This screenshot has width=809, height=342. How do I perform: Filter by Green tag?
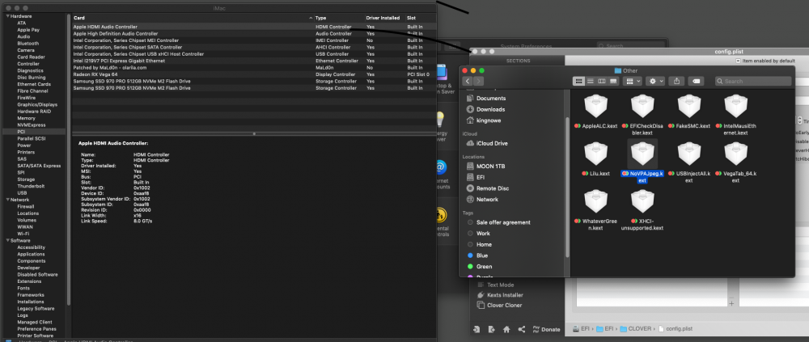click(479, 266)
